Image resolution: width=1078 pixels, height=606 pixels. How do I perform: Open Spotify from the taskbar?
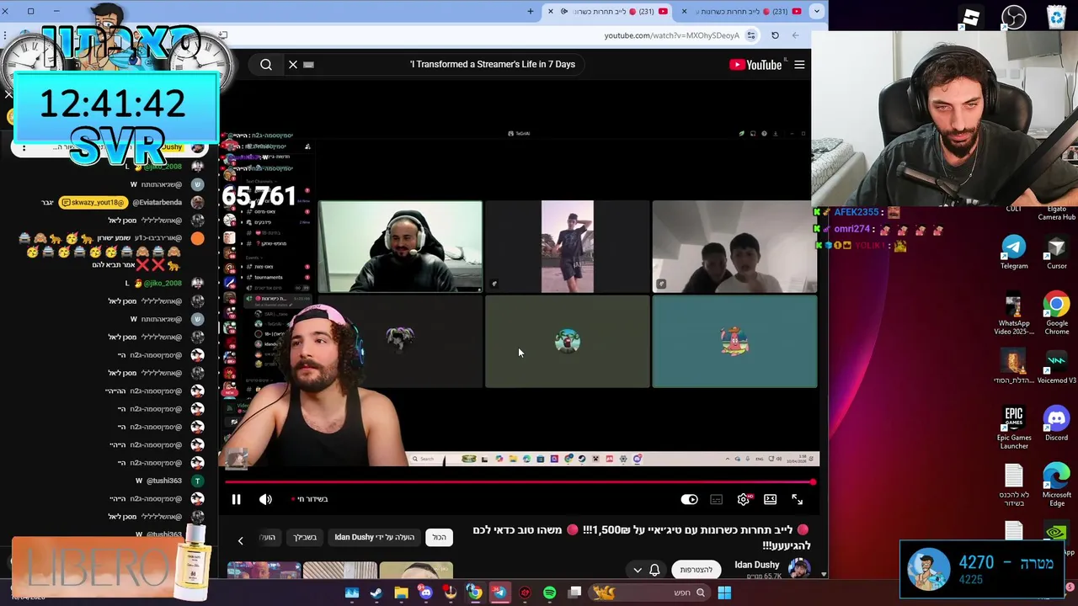pos(550,593)
